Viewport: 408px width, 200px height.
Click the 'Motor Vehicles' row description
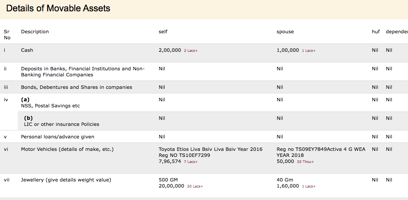pyautogui.click(x=67, y=149)
